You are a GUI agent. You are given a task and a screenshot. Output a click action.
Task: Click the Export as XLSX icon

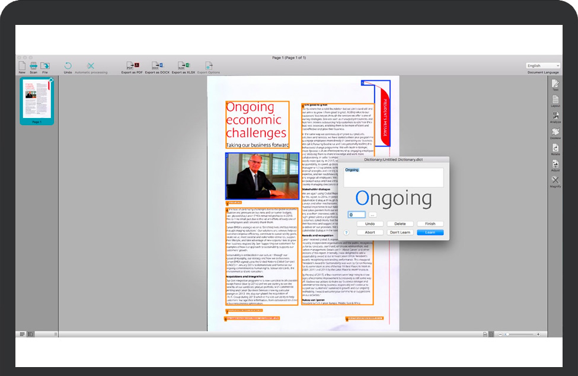click(x=183, y=66)
